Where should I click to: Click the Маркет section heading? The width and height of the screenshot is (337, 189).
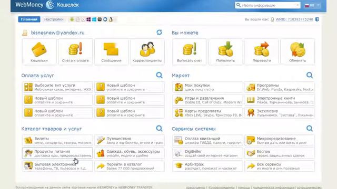(181, 76)
